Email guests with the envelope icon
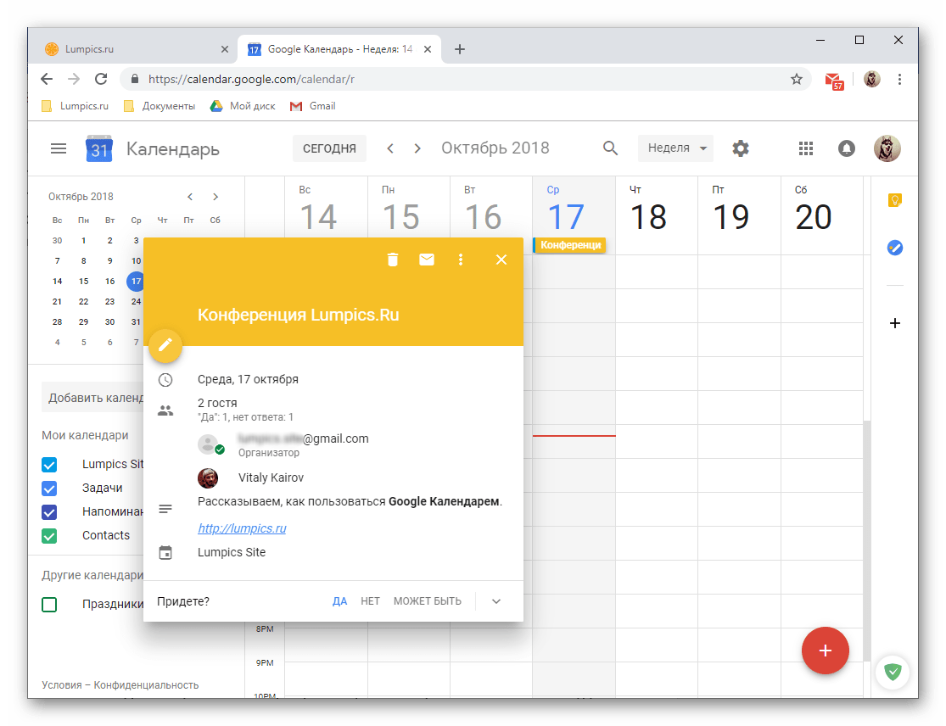 (427, 260)
